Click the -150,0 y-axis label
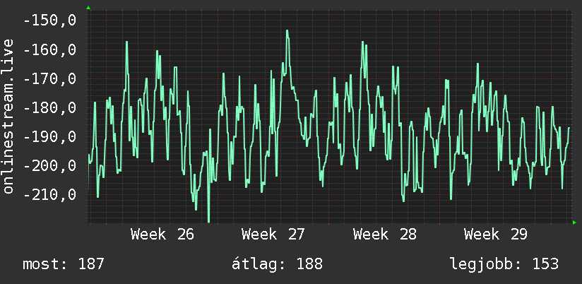 [49, 20]
